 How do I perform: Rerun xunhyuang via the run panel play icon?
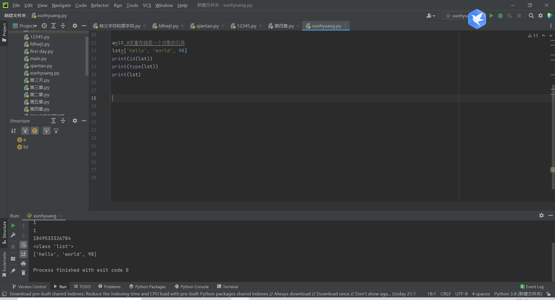pos(13,226)
